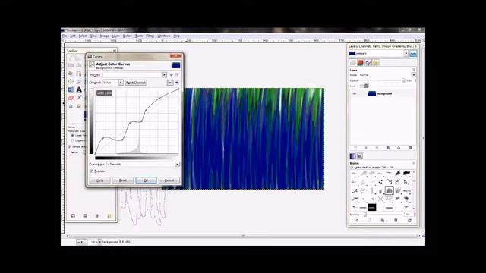The width and height of the screenshot is (486, 273).
Task: Click the refresh brushes icon
Action: click(409, 221)
